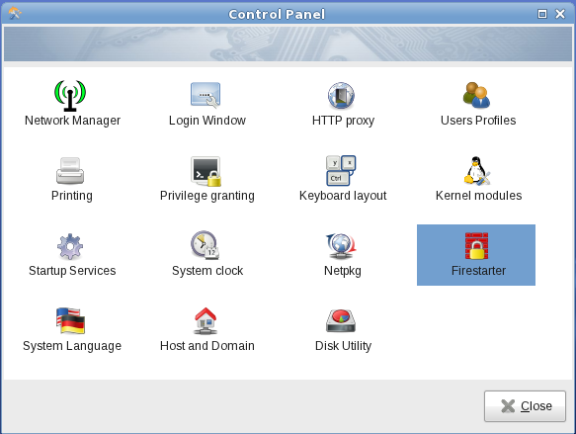Select the "HTTP proxy" label
This screenshot has height=434, width=576.
click(343, 121)
